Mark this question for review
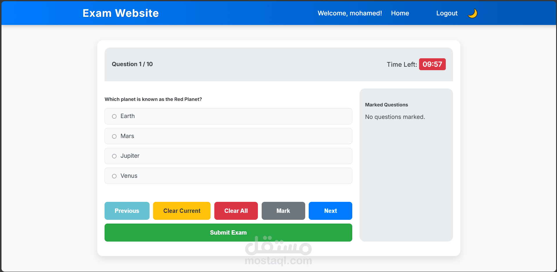 pos(283,211)
